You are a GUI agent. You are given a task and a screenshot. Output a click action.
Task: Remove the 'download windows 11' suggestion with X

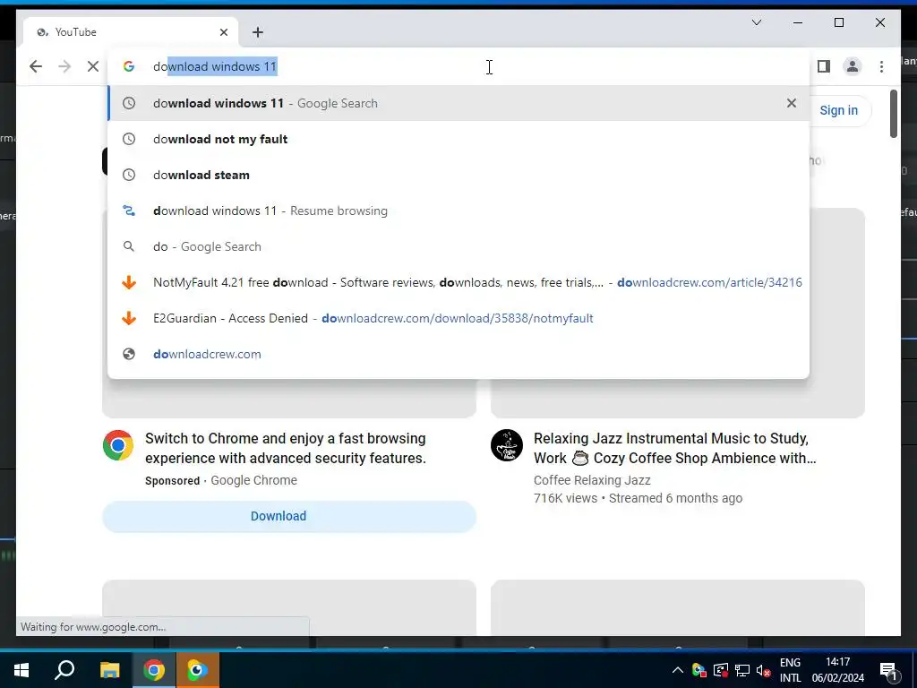click(792, 103)
